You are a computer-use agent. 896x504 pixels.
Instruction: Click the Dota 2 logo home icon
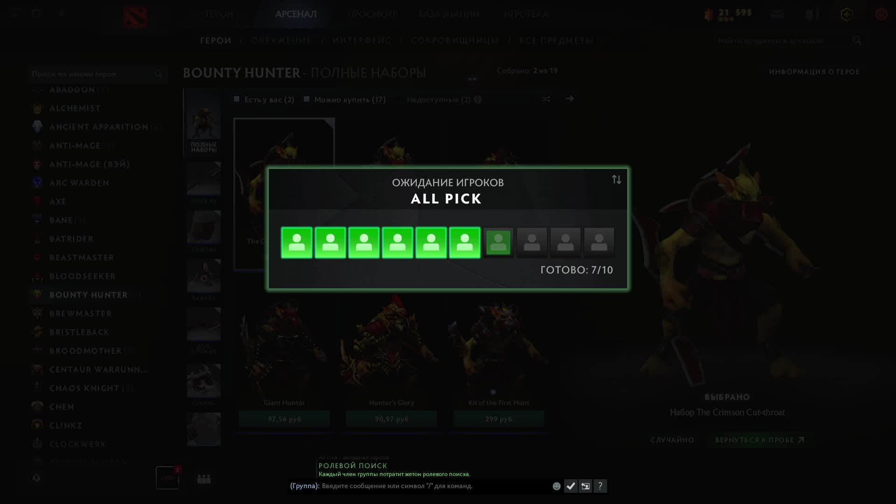136,17
